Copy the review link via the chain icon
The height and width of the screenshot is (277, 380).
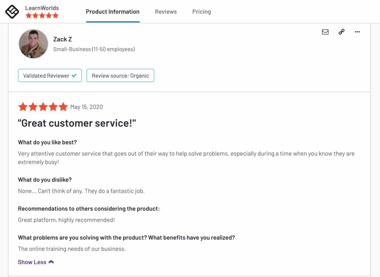(341, 32)
